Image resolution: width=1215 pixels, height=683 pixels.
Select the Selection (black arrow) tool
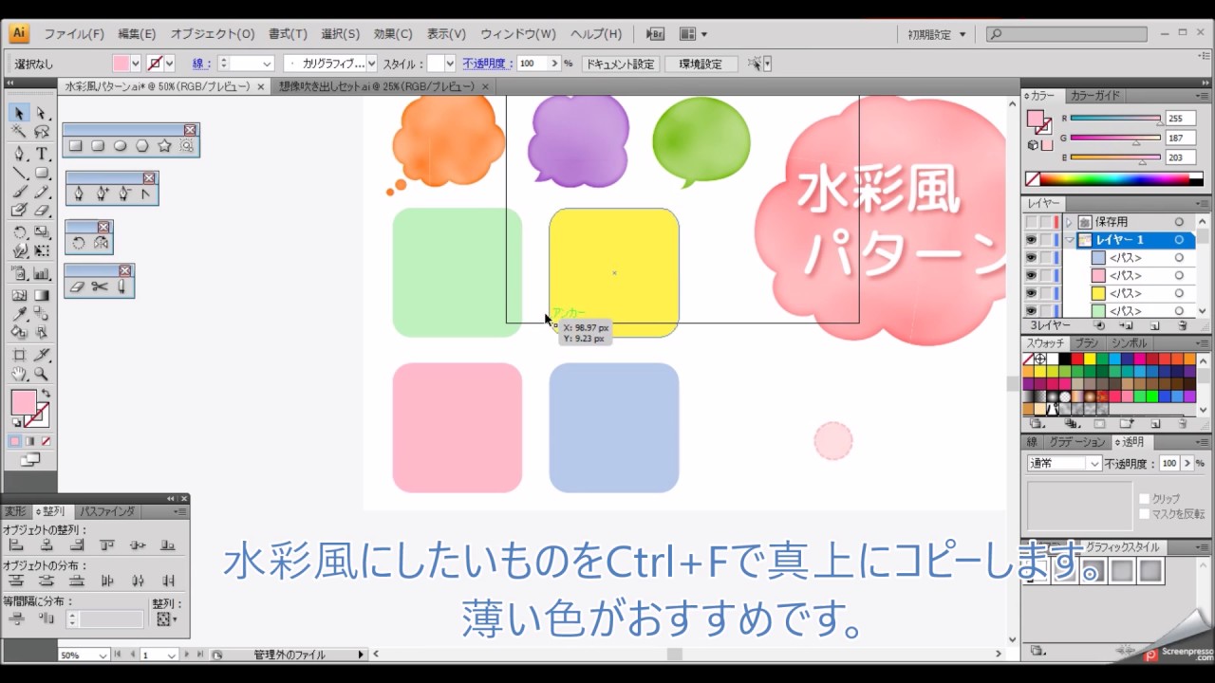point(19,113)
